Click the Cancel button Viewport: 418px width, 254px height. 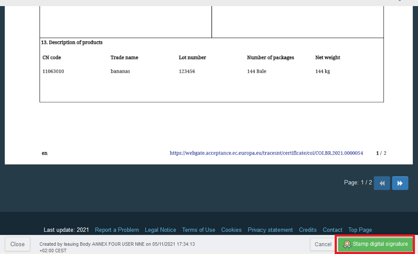[323, 244]
